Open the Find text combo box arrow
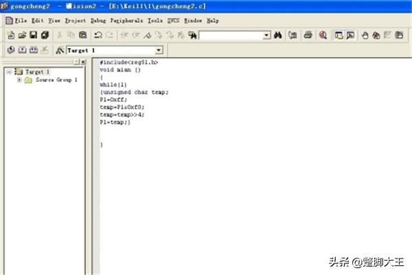The width and height of the screenshot is (412, 275). 266,35
